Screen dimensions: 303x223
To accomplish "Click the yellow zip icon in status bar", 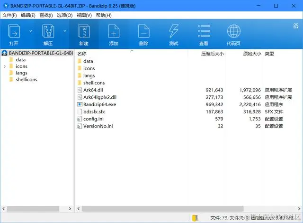I will coord(195,218).
